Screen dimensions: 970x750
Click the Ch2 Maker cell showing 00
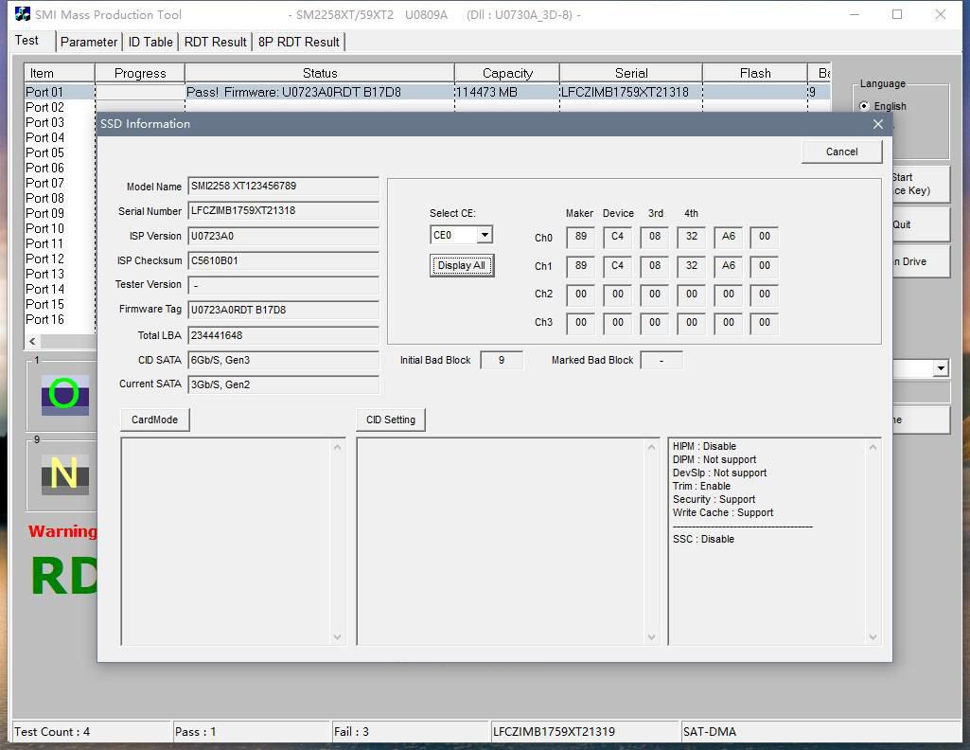click(580, 295)
